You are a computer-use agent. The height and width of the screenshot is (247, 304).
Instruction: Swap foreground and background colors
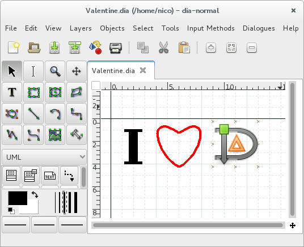[35, 194]
